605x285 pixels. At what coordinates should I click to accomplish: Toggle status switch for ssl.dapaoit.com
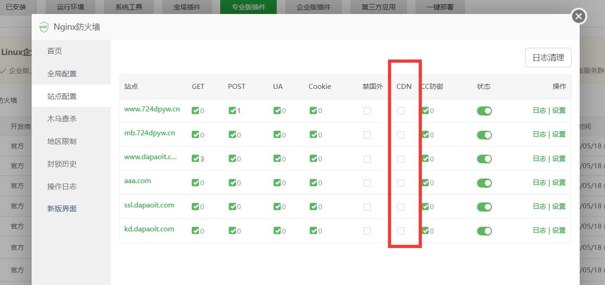pyautogui.click(x=484, y=207)
